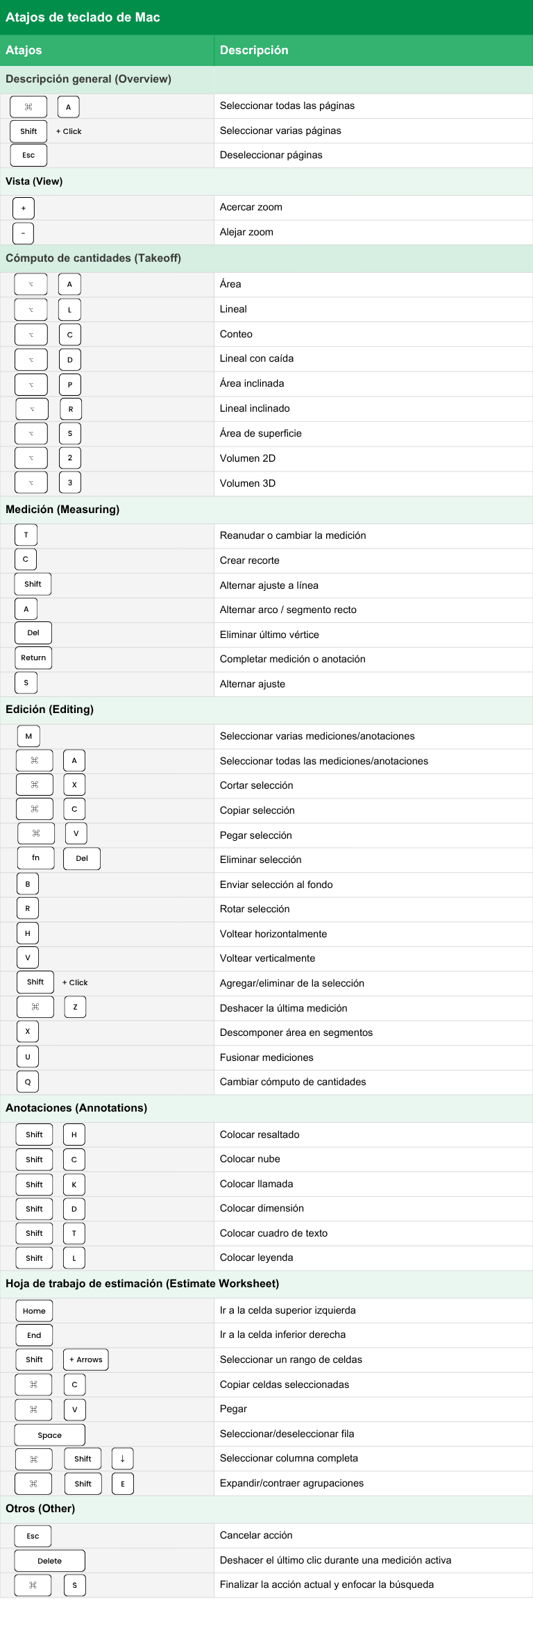Click the Space key icon
This screenshot has width=533, height=1633.
coord(50,1435)
